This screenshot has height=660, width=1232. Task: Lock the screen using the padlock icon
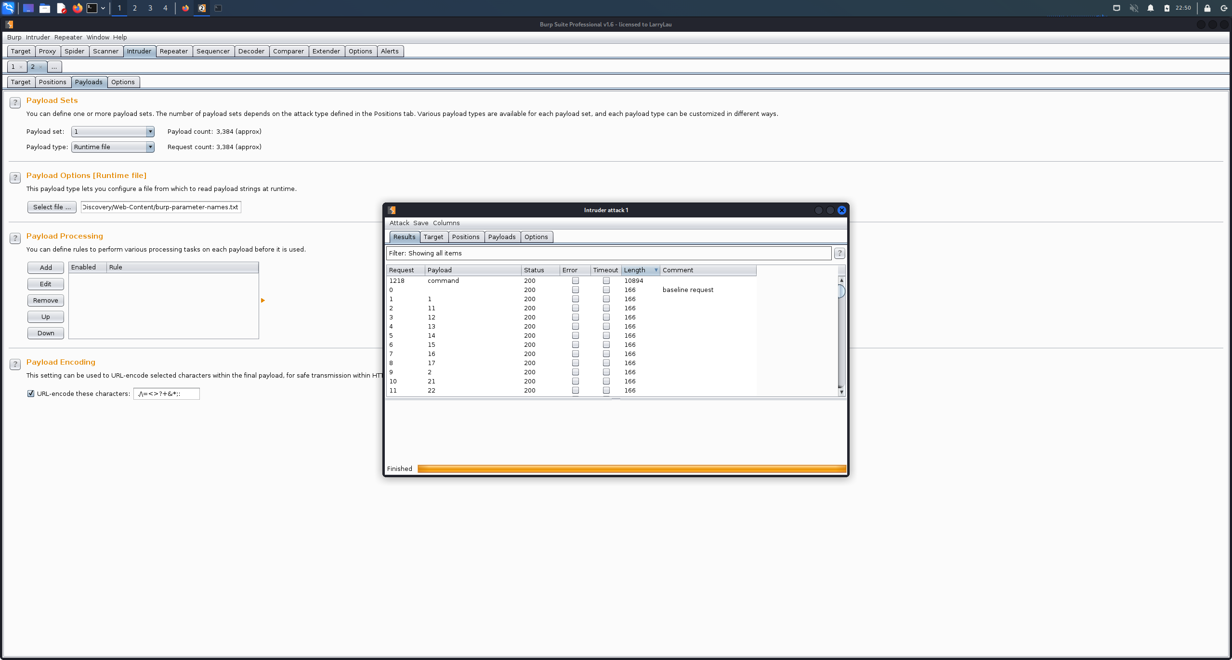(1207, 8)
